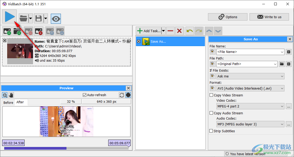The height and width of the screenshot is (157, 294).
Task: Expand the open folder dropdown arrow
Action: [x=30, y=18]
